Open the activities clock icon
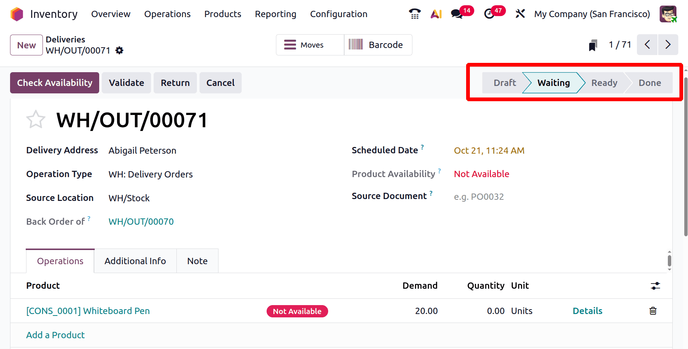The image size is (688, 349). click(x=489, y=14)
